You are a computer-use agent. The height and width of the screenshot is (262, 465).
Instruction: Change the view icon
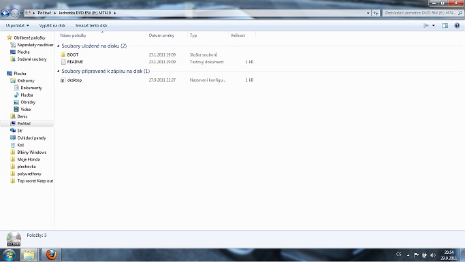pyautogui.click(x=426, y=26)
